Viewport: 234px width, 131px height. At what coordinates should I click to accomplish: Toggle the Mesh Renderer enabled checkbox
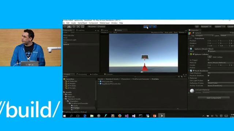193,71
